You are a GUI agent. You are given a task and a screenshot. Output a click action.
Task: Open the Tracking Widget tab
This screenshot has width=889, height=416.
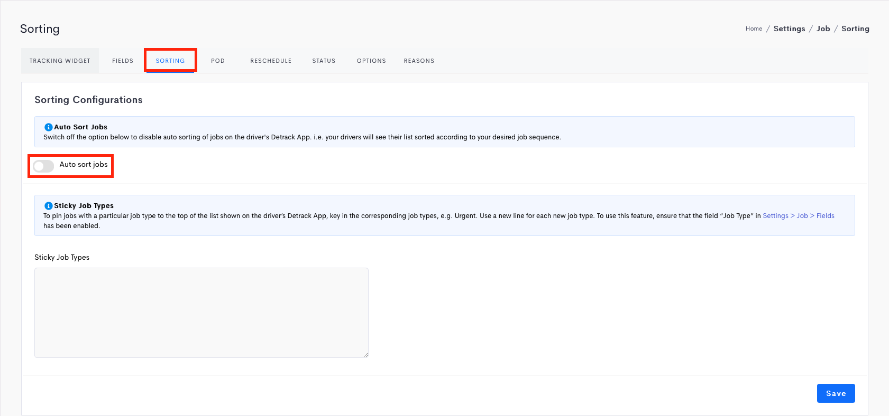tap(60, 61)
